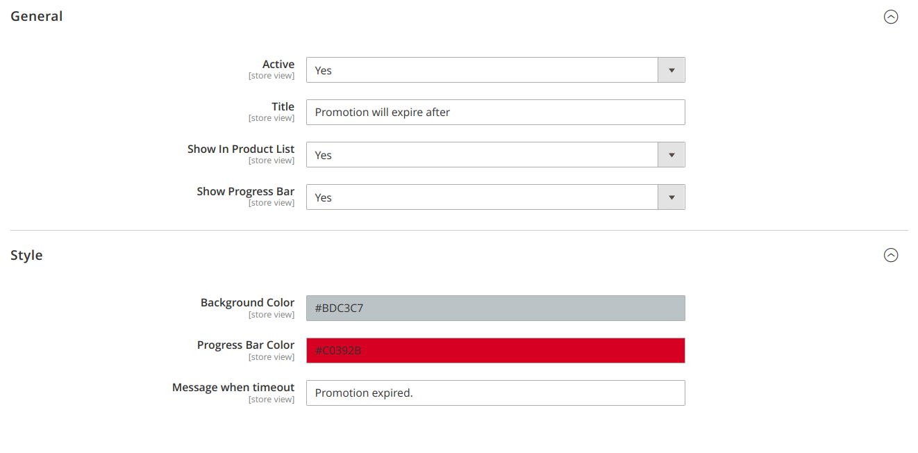Pick Background Color #BDC3C7 swatch field
Viewport: 918px width, 453px height.
point(495,308)
